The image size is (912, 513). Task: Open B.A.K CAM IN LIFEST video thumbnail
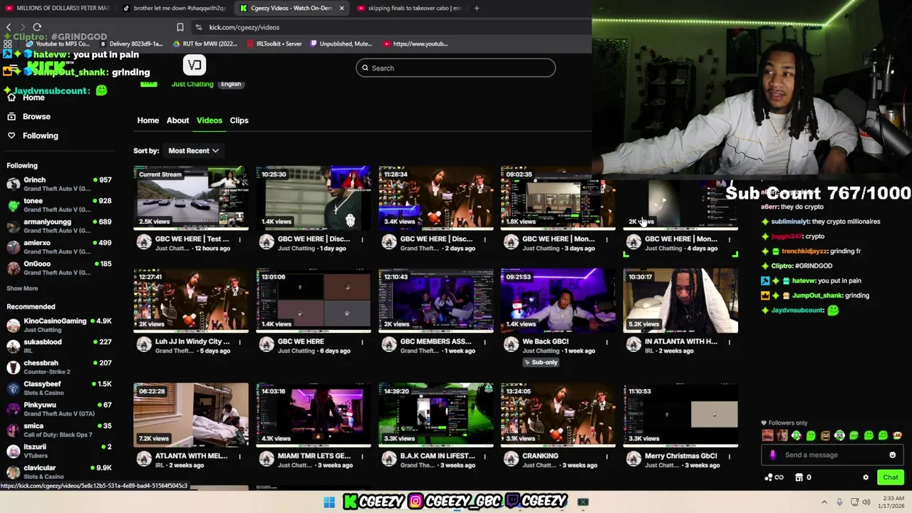(x=436, y=415)
